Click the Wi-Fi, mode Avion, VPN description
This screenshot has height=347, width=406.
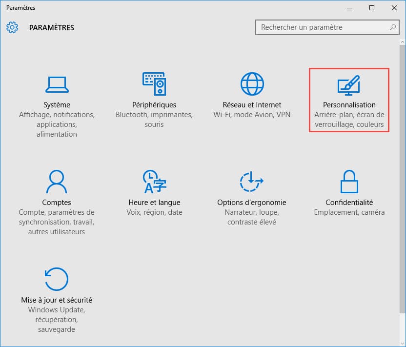252,115
